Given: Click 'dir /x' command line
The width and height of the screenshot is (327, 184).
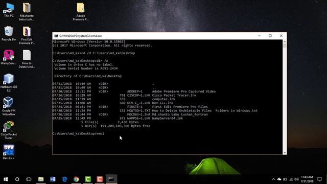Looking at the screenshot, I should click(80, 61).
